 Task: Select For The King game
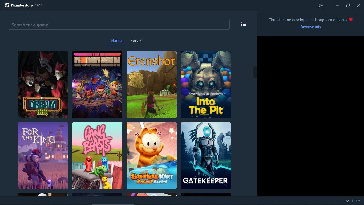pyautogui.click(x=43, y=156)
